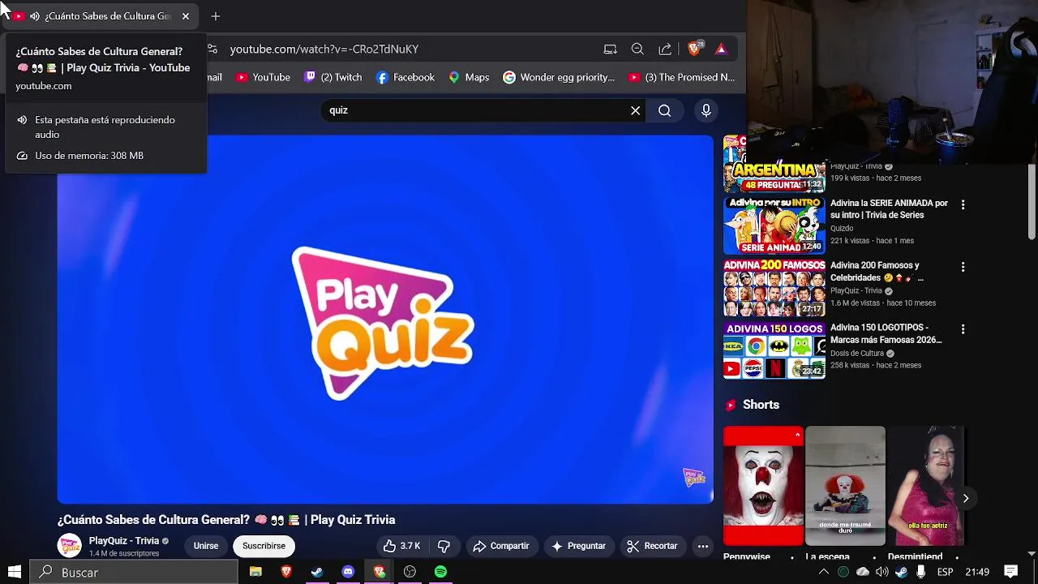Open the Maps bookmark
The image size is (1038, 584).
(x=469, y=77)
